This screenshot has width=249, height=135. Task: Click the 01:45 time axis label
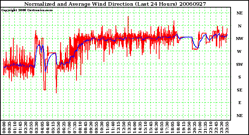tap(20, 127)
